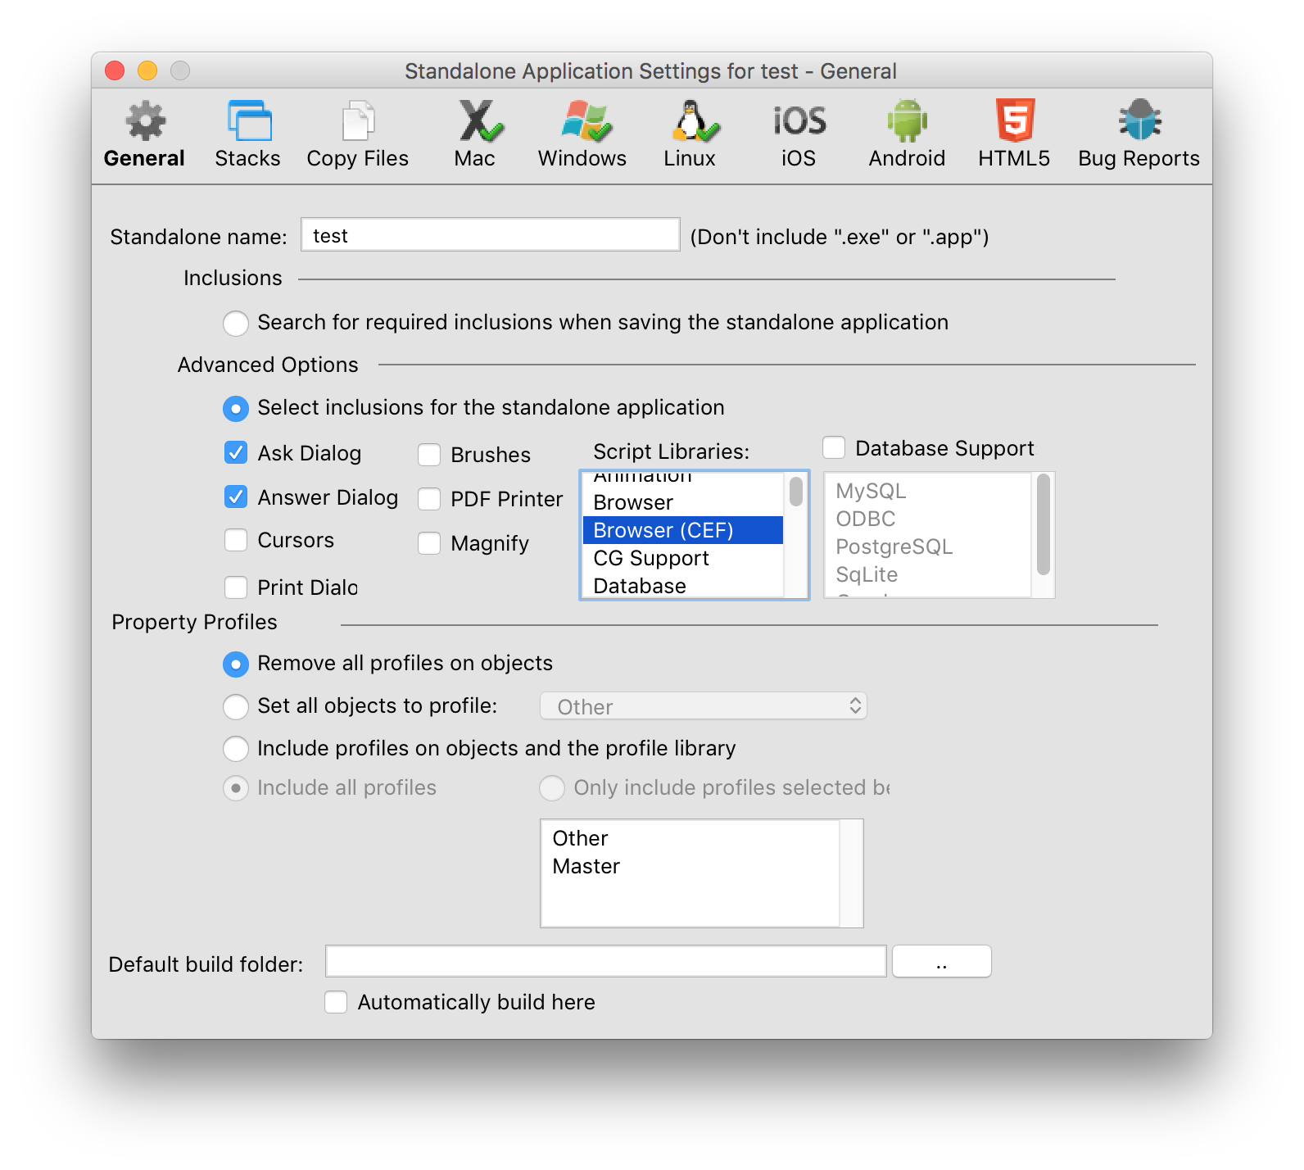1304x1170 pixels.
Task: Click the '..' browse folder button
Action: (x=942, y=961)
